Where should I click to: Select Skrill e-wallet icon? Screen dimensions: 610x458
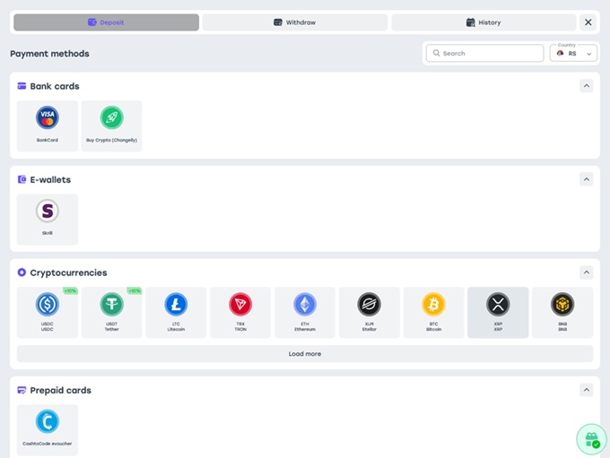47,219
